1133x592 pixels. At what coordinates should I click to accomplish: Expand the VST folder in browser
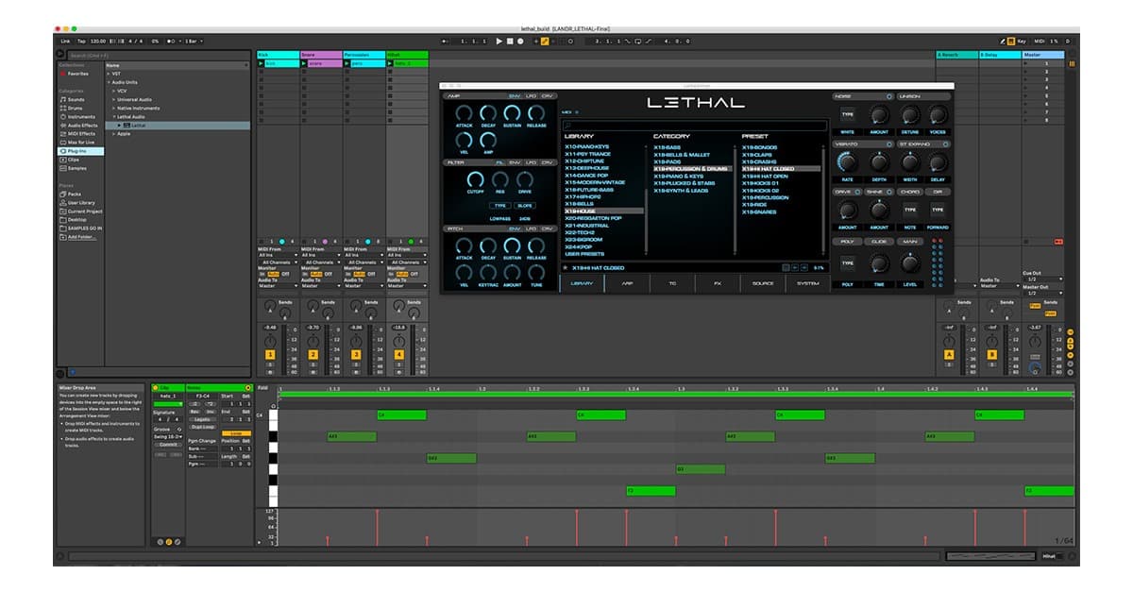pyautogui.click(x=109, y=74)
